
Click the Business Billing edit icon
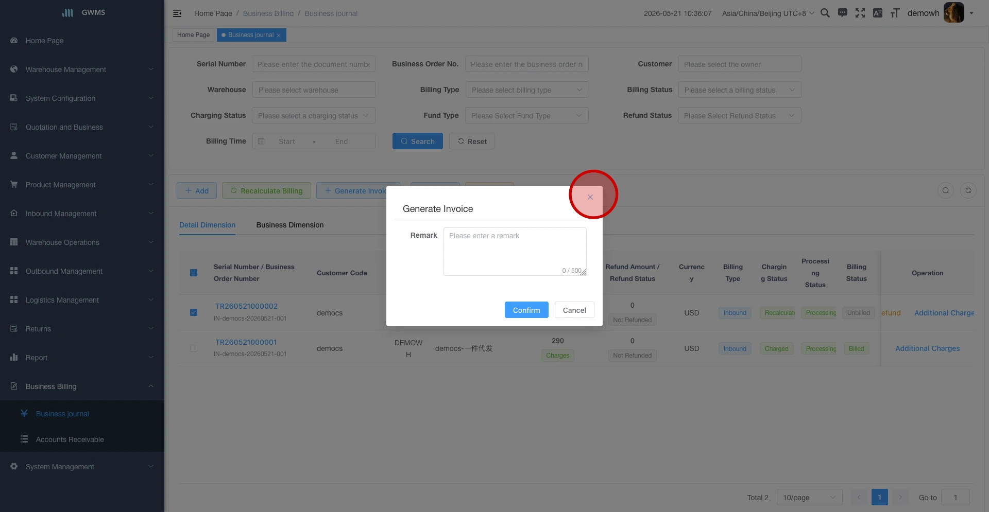pos(14,386)
